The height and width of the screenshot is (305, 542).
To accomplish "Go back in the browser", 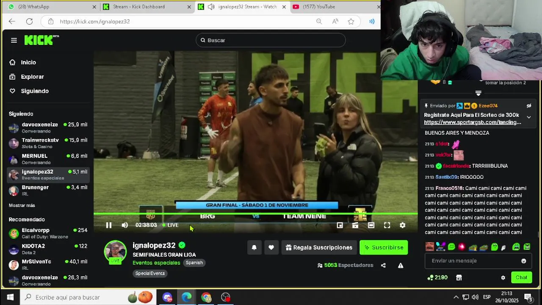I will tap(12, 22).
